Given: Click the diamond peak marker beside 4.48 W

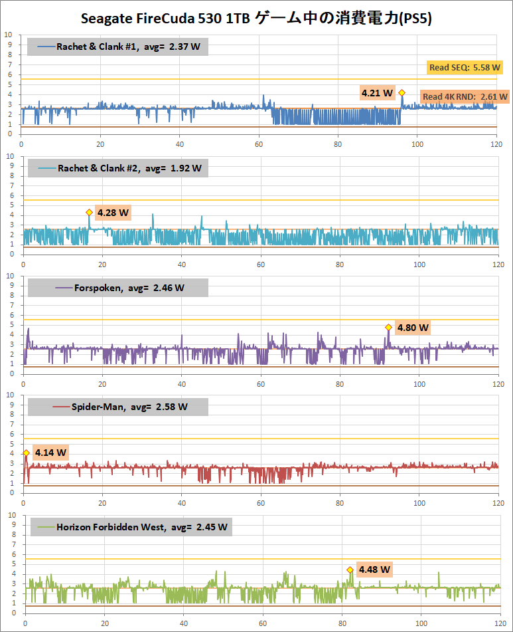Looking at the screenshot, I should pos(350,570).
